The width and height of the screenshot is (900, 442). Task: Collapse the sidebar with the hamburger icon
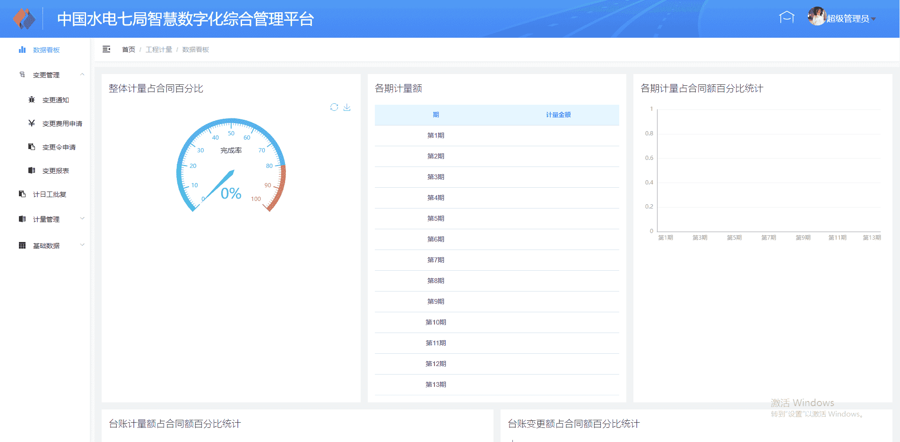point(106,50)
